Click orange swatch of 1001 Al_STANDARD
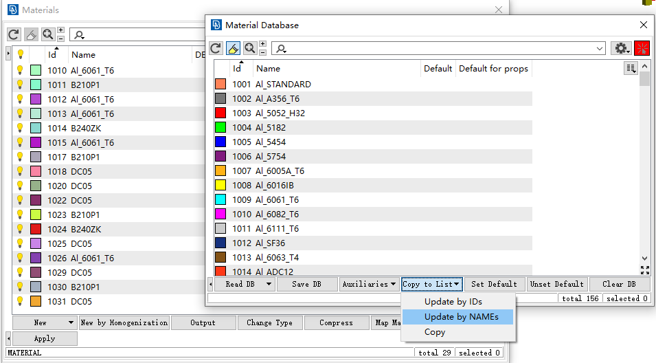656x363 pixels. (220, 84)
